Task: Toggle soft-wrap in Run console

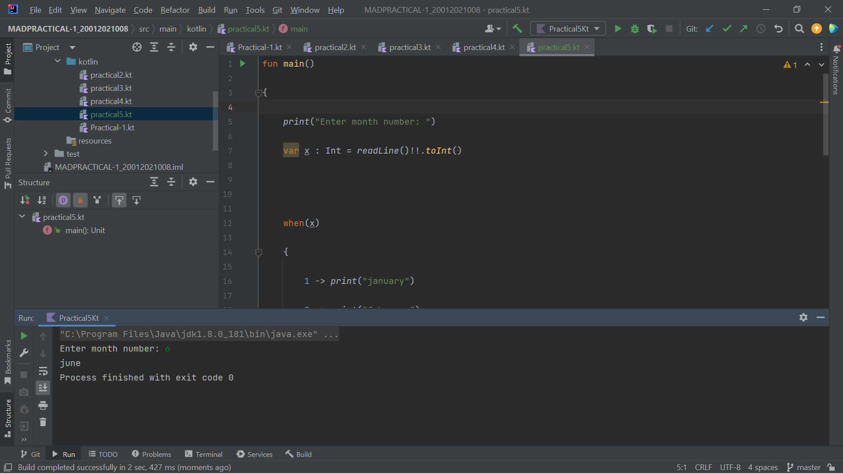Action: [43, 371]
